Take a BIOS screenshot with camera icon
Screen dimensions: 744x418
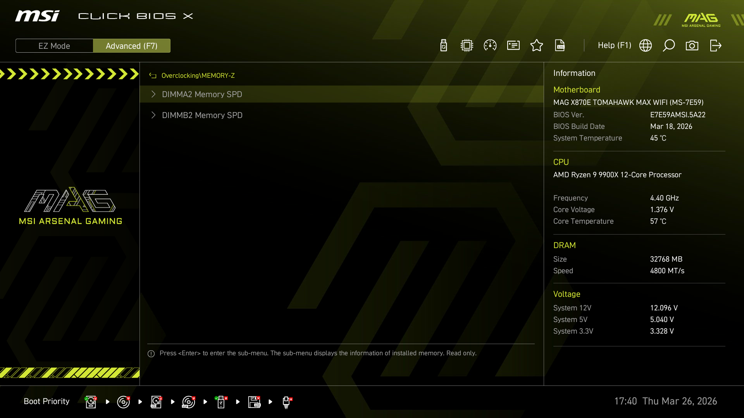tap(692, 45)
